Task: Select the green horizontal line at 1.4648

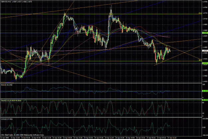Action: [x=101, y=33]
